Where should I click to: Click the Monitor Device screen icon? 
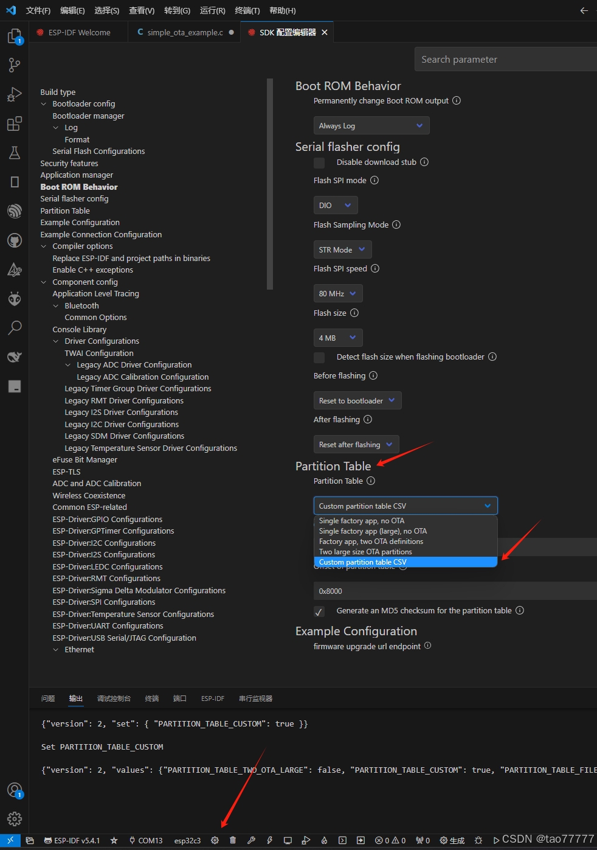point(288,840)
